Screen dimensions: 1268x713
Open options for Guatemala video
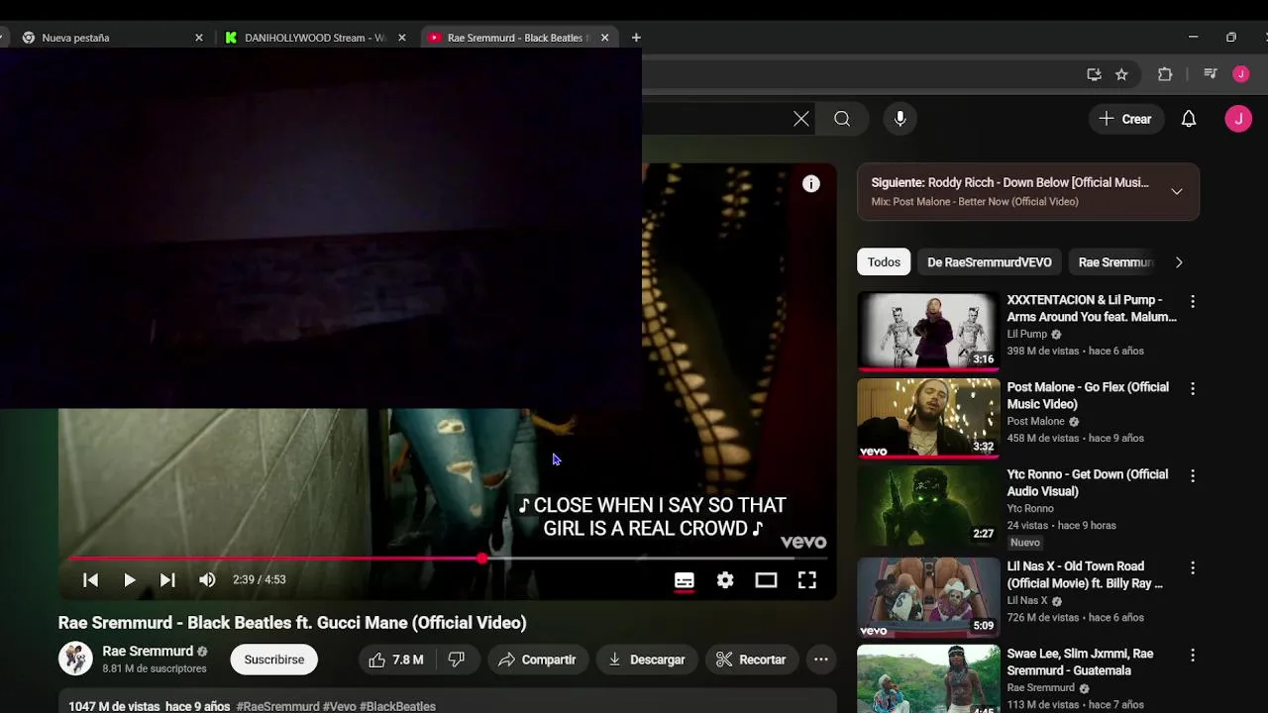(x=1193, y=656)
